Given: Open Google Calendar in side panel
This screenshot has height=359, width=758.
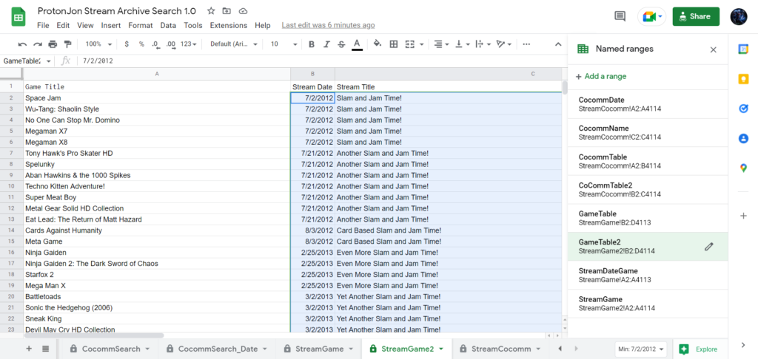Looking at the screenshot, I should 743,49.
